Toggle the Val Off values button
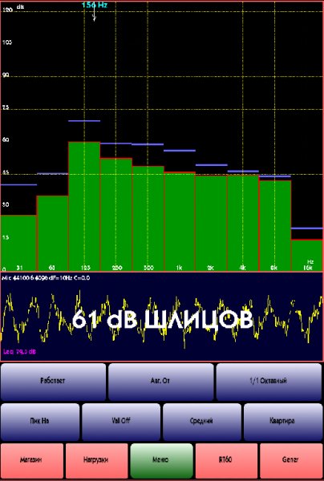The height and width of the screenshot is (481, 324). (x=121, y=422)
